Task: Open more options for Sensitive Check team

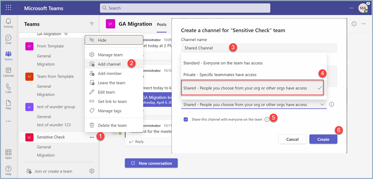Action: pyautogui.click(x=92, y=137)
